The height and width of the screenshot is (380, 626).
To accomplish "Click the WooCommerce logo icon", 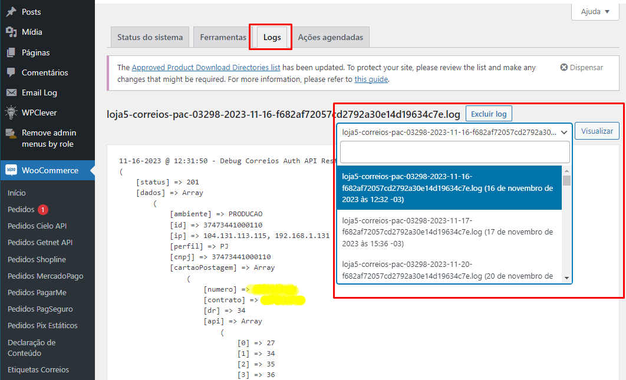I will [11, 170].
